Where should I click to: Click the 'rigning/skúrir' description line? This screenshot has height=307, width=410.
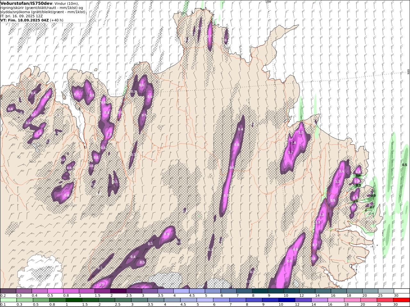[42, 8]
